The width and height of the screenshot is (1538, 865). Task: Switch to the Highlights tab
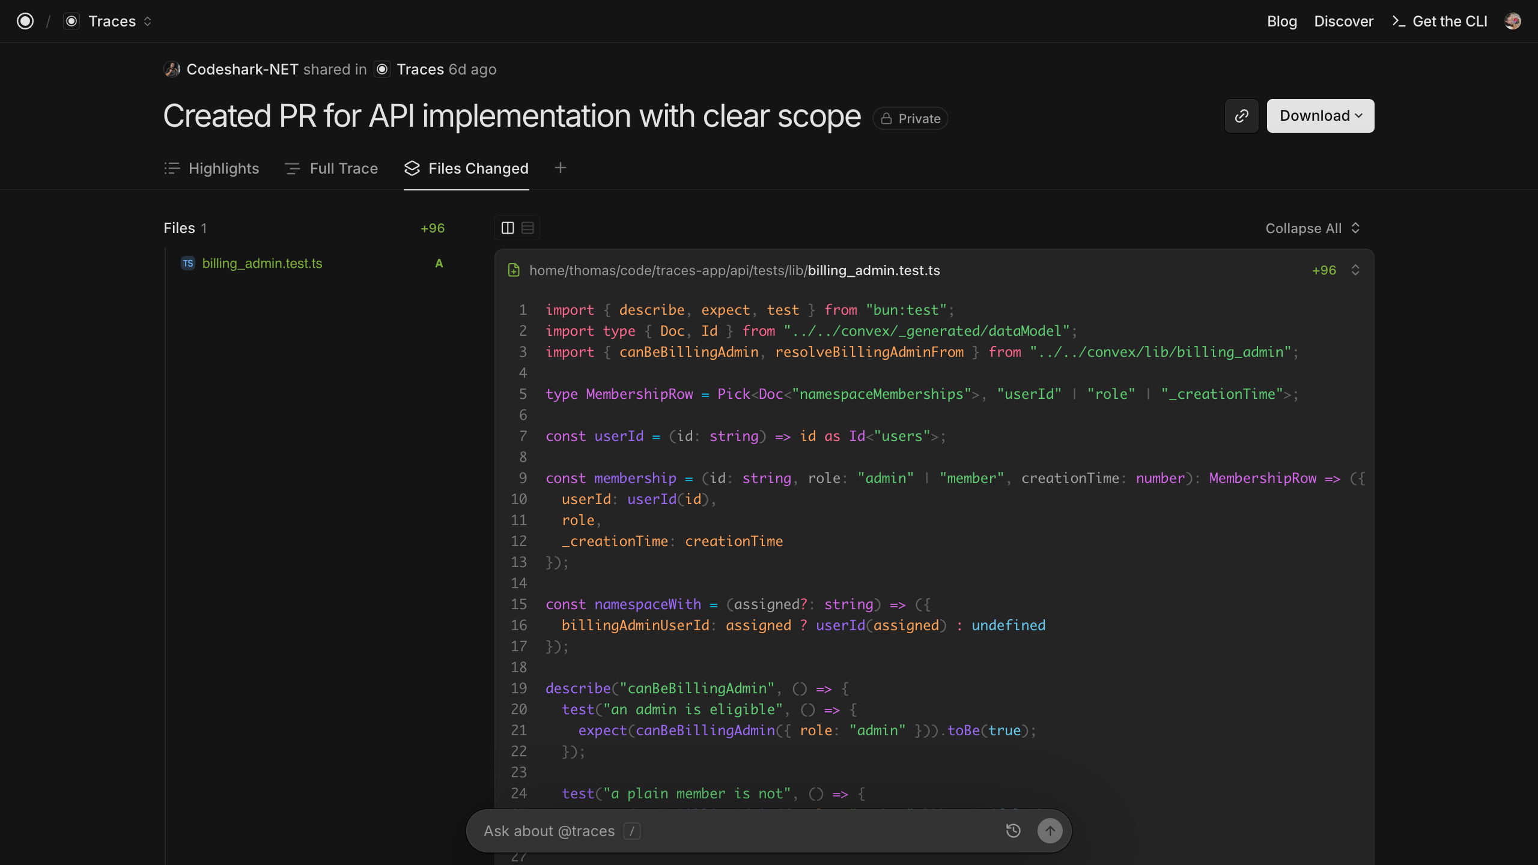tap(211, 169)
